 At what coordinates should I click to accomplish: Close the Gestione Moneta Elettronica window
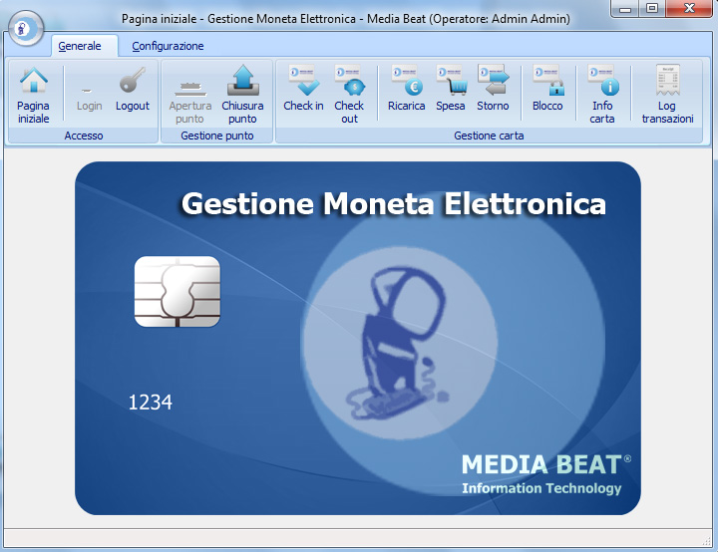click(x=689, y=8)
